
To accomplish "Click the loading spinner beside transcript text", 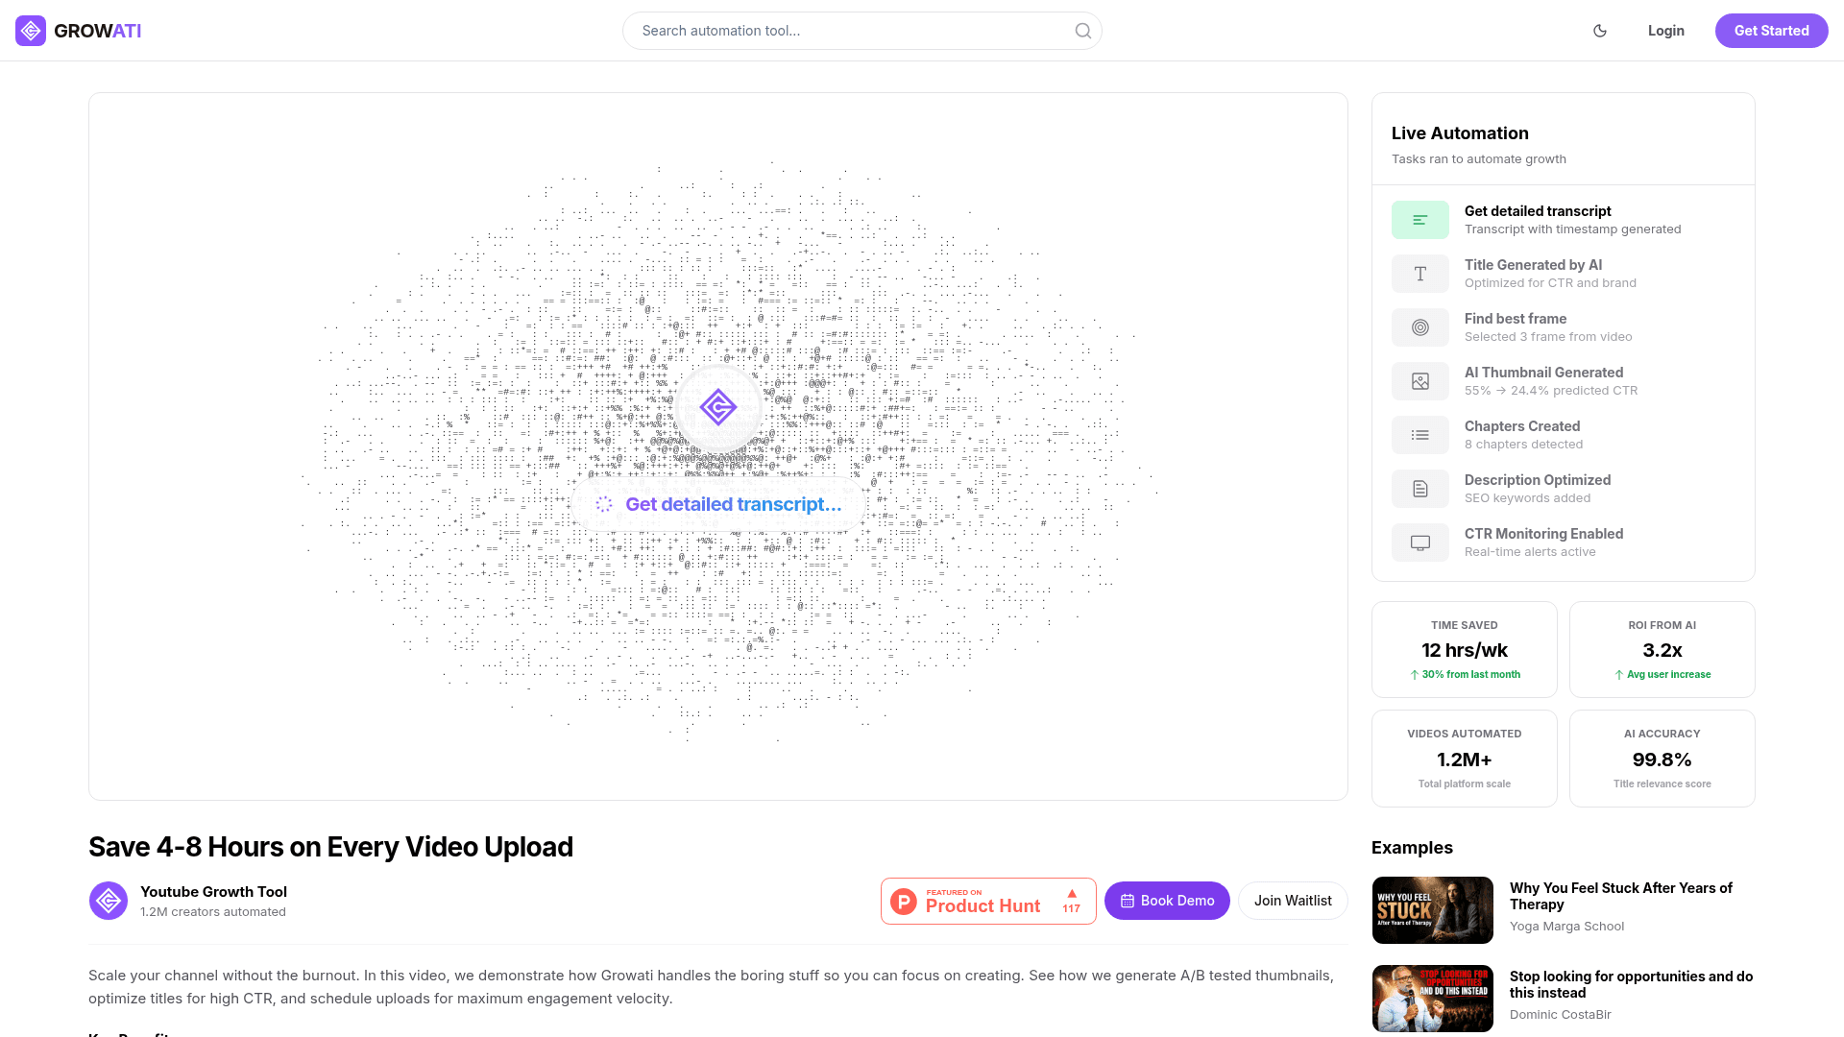I will (x=604, y=504).
